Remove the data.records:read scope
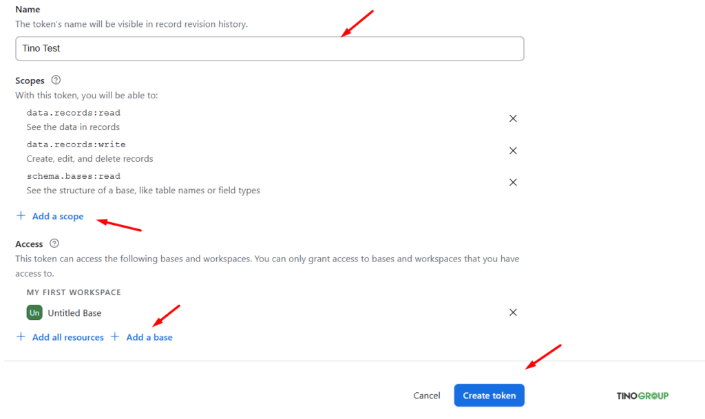 tap(513, 118)
